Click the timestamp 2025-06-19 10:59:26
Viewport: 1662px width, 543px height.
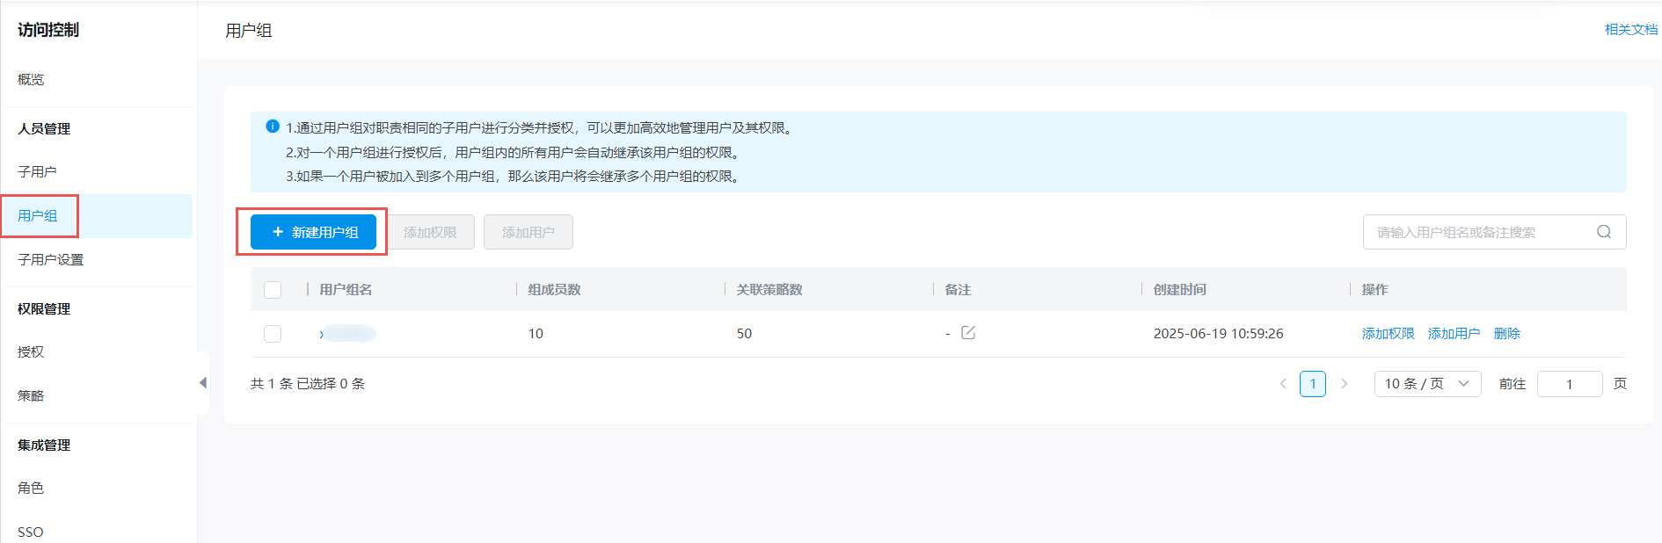[x=1219, y=333]
